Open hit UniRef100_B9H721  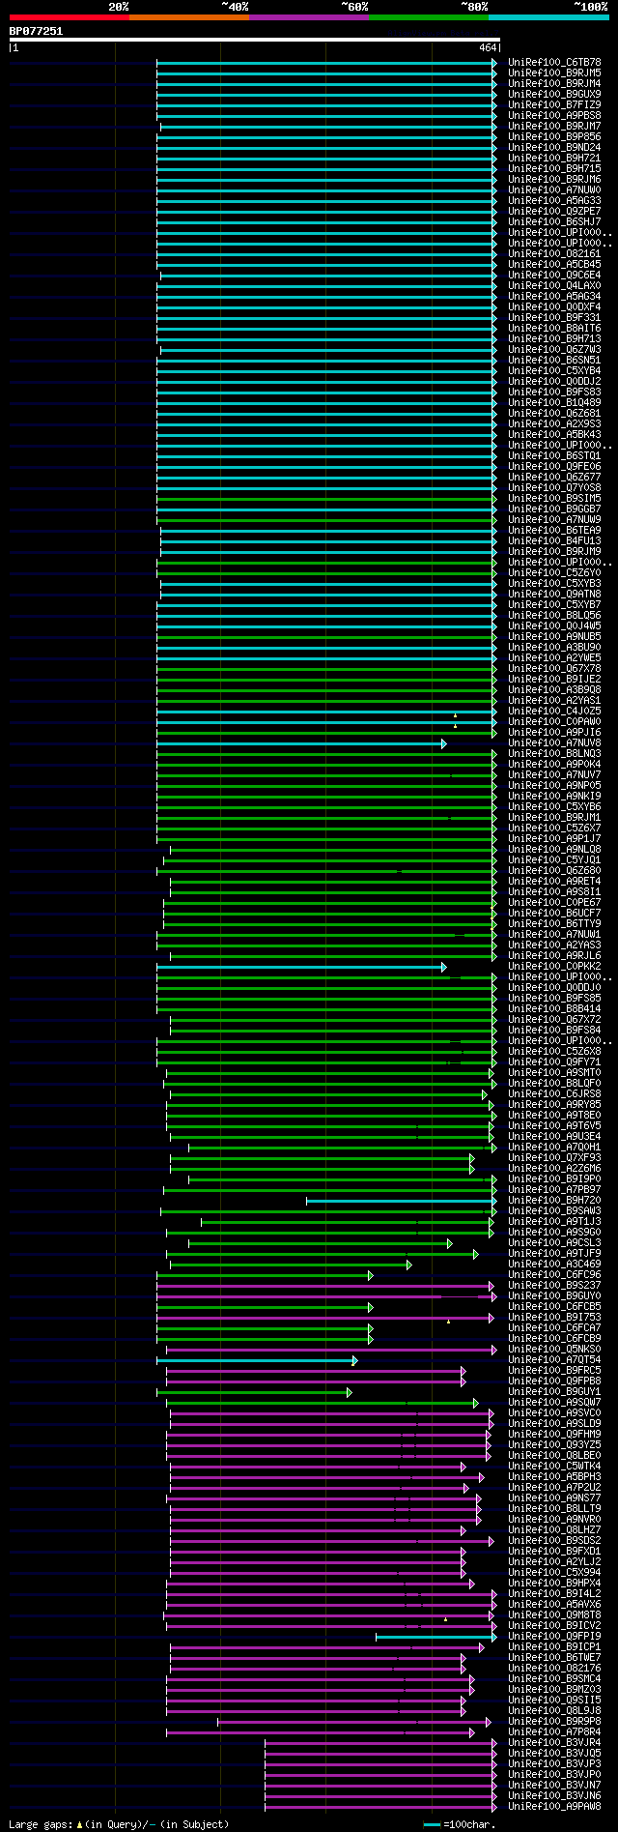pyautogui.click(x=554, y=158)
